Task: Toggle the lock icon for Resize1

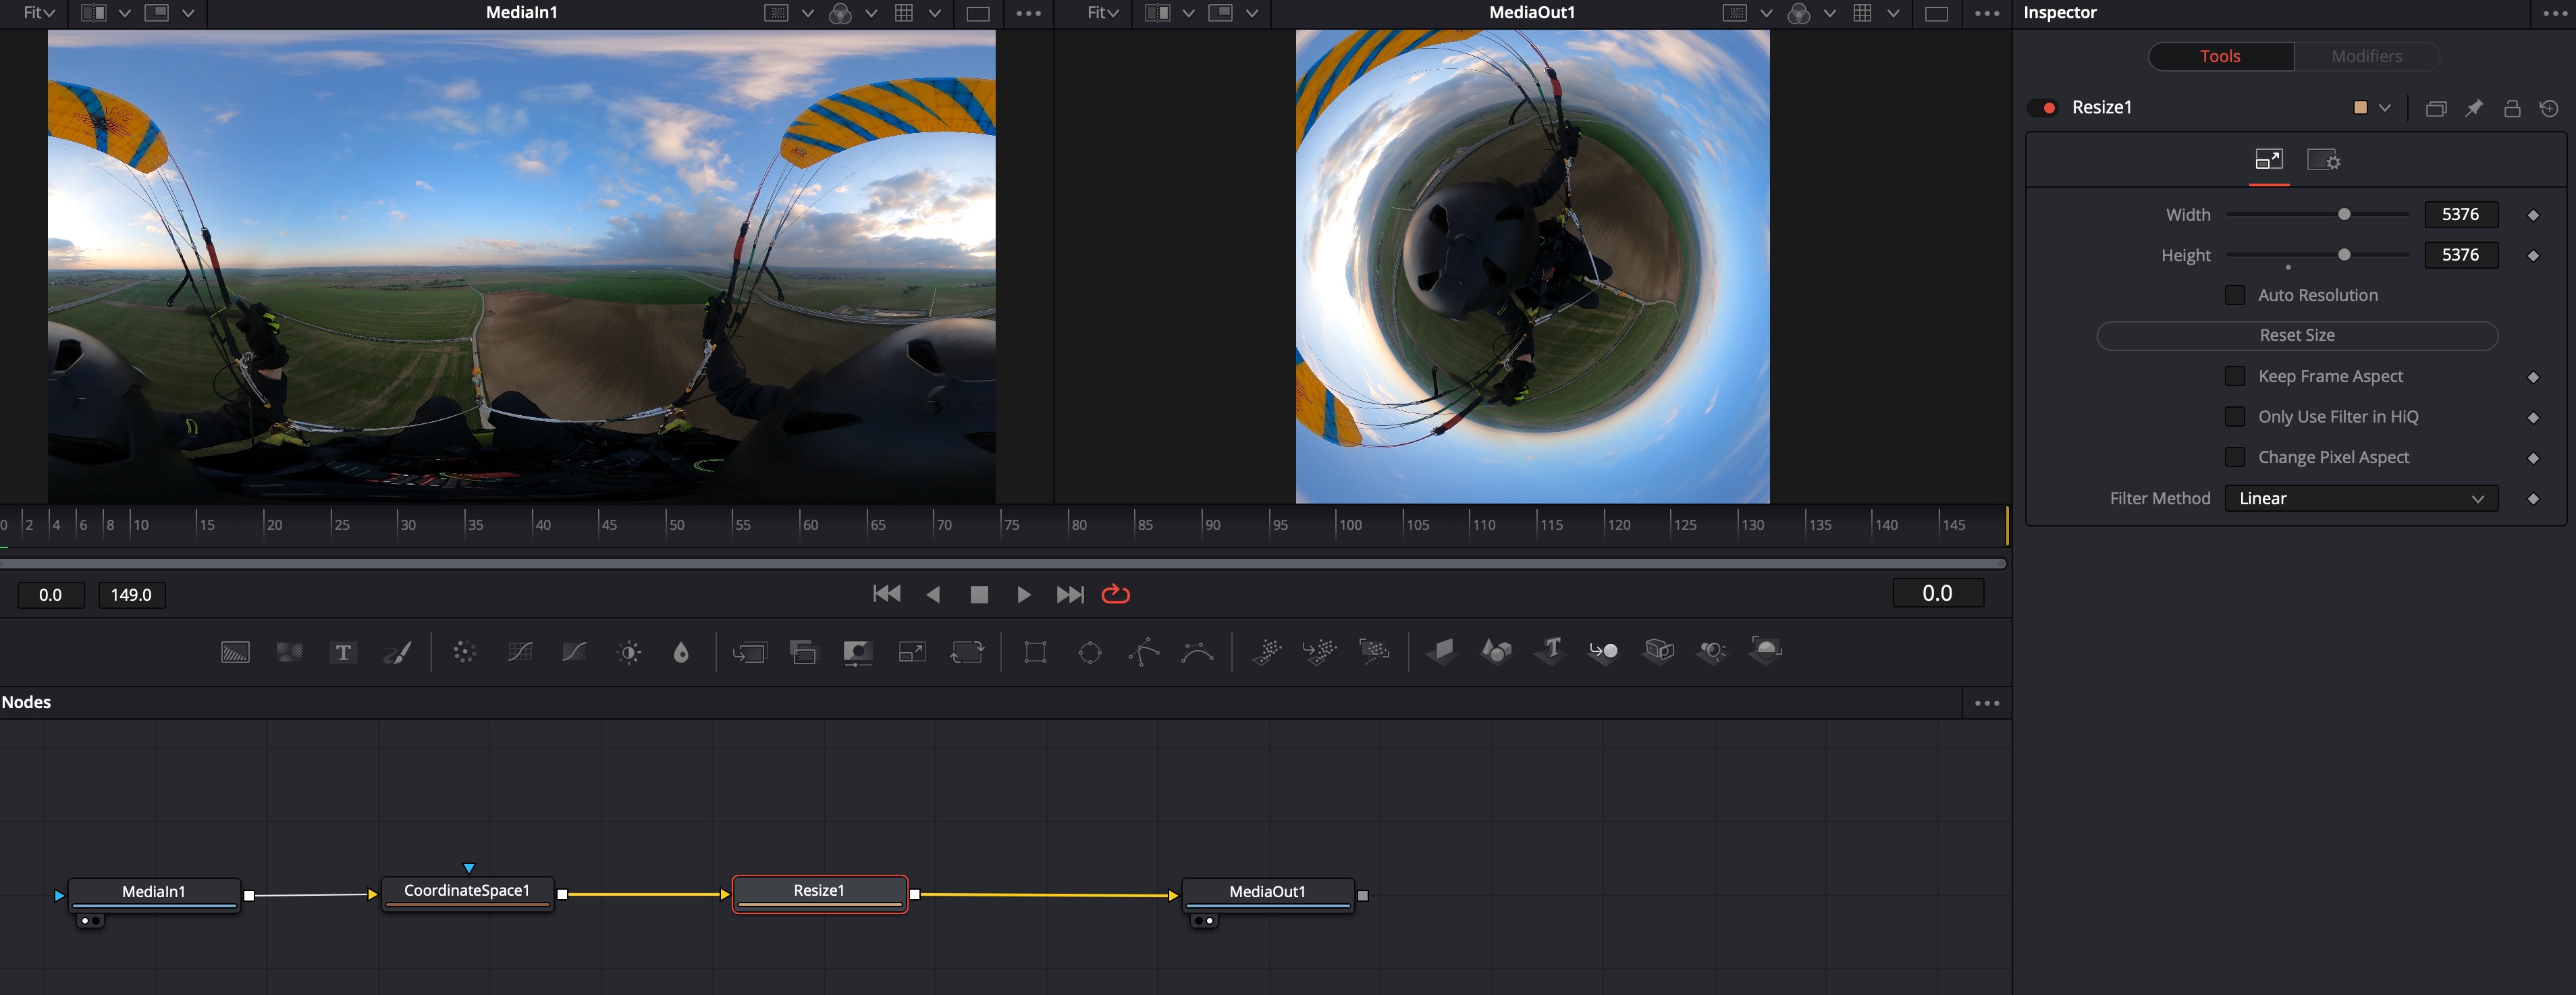Action: click(x=2511, y=108)
